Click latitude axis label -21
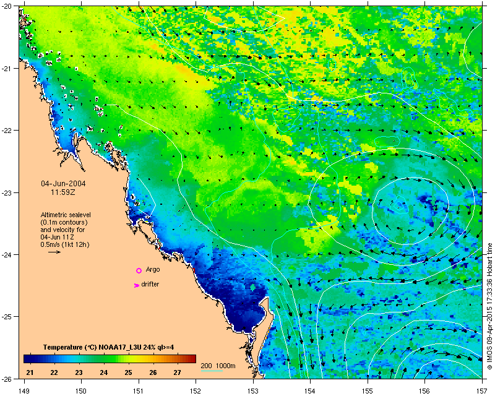 click(6, 68)
